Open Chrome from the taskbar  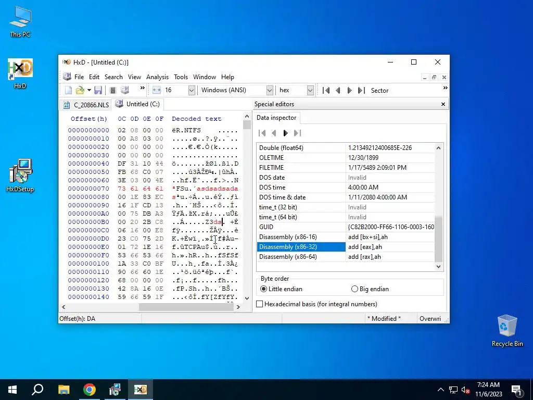coord(90,390)
